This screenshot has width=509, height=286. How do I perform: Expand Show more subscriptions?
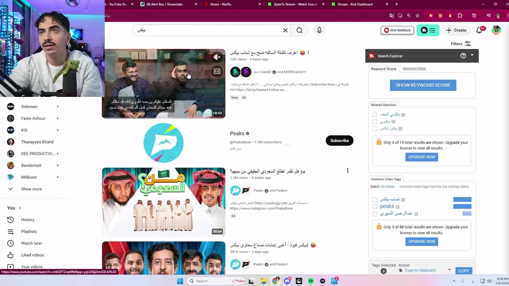tap(31, 189)
